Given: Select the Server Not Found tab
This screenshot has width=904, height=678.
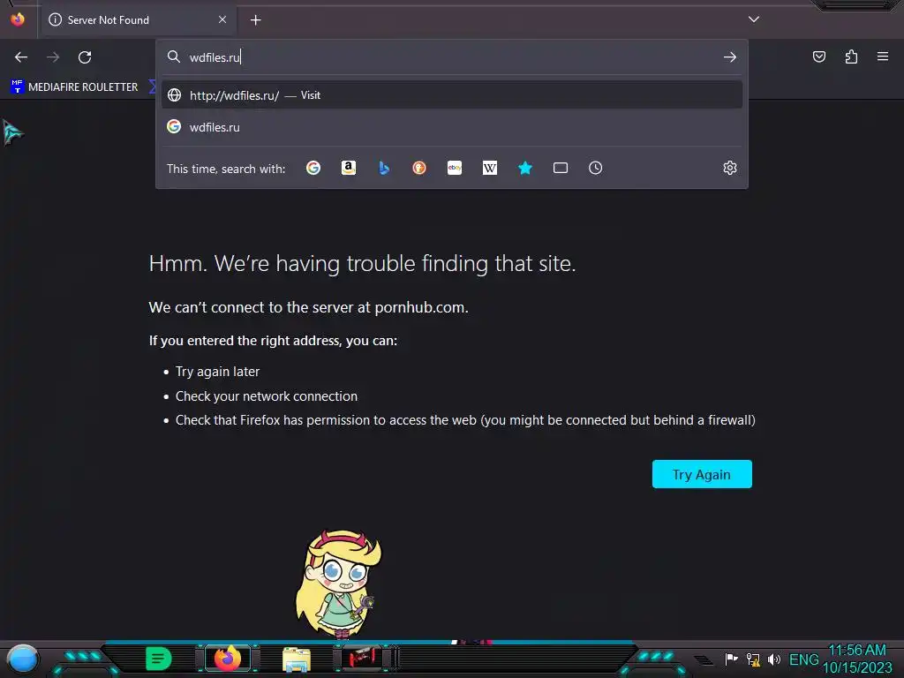Looking at the screenshot, I should tap(139, 19).
